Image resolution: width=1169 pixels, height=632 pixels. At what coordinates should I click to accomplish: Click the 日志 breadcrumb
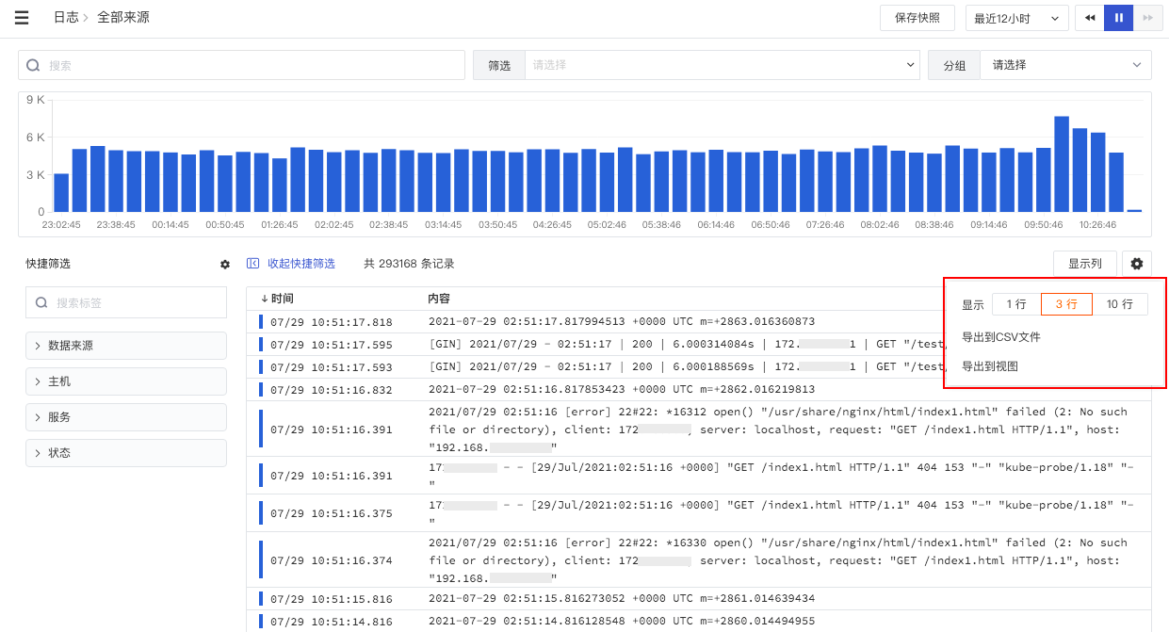[x=66, y=18]
